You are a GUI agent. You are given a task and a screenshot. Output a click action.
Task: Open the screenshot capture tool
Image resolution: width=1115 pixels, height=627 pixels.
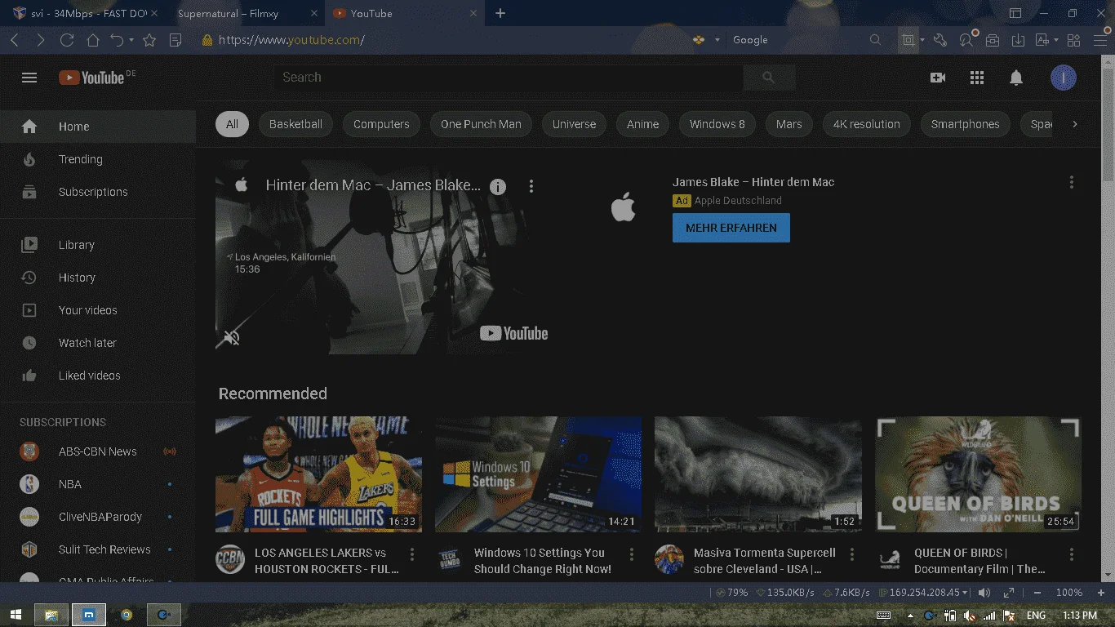coord(907,40)
